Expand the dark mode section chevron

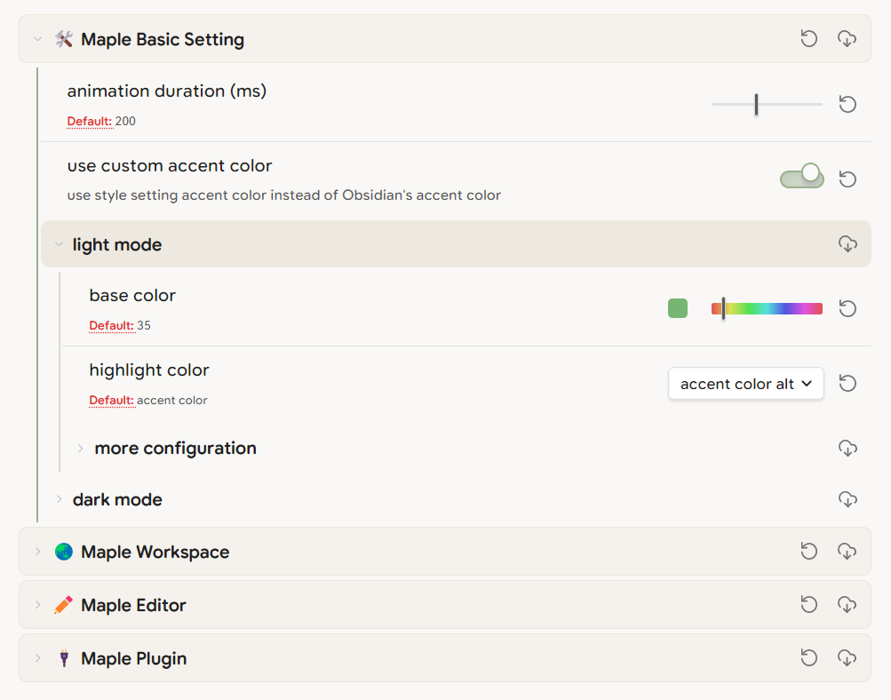(x=59, y=499)
